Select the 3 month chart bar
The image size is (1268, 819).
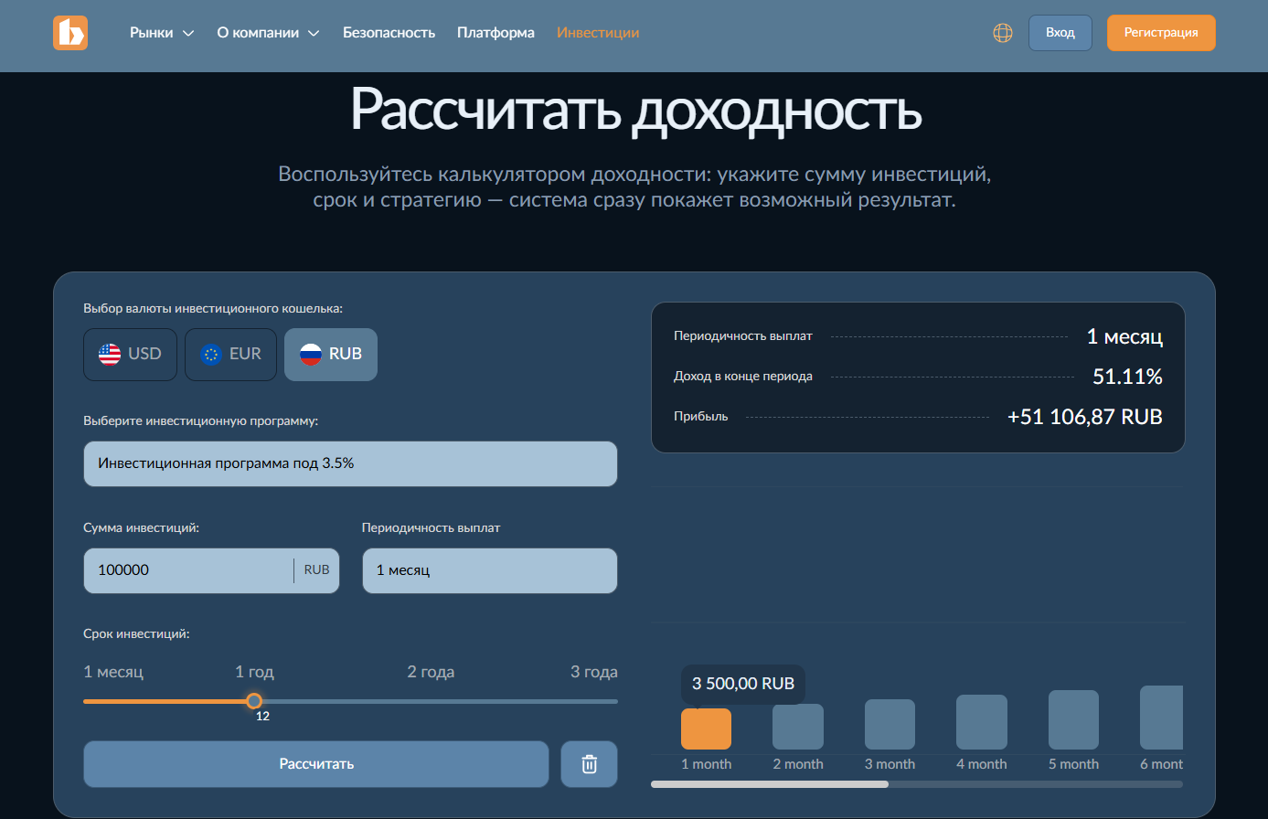click(x=890, y=724)
